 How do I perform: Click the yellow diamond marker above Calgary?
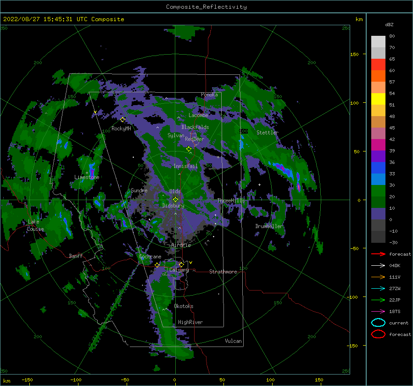click(x=181, y=264)
